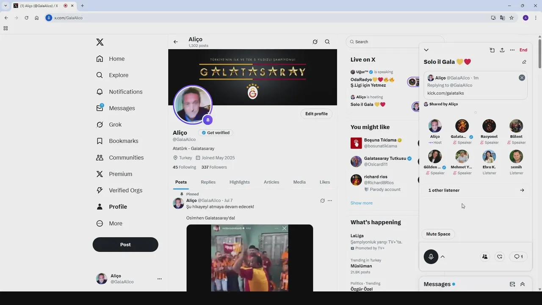Open a new browser tab
Image resolution: width=542 pixels, height=305 pixels.
82,6
